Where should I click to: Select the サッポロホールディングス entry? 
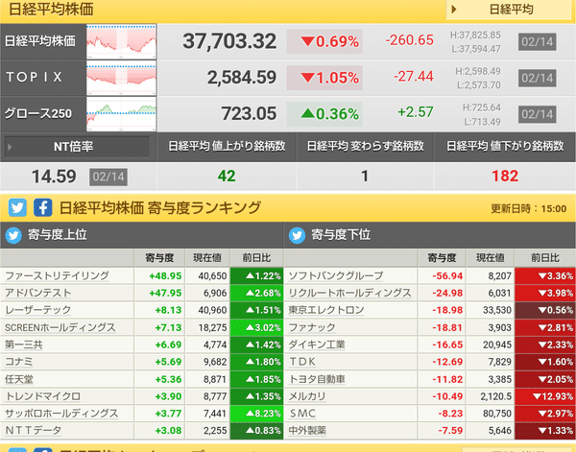tap(61, 414)
